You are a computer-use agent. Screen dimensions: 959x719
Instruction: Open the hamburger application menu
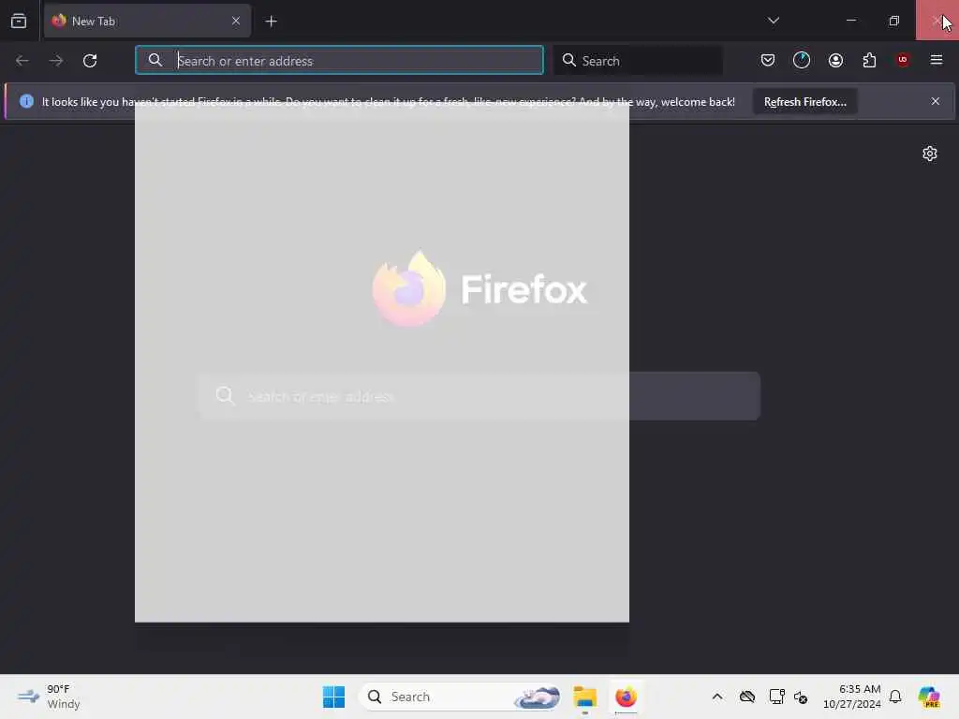[937, 60]
